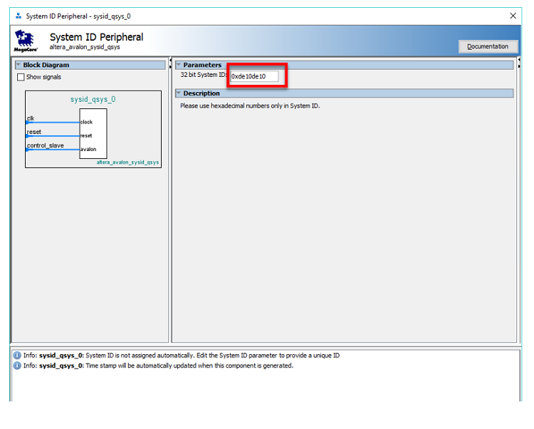Click the clock port inside block

[86, 122]
